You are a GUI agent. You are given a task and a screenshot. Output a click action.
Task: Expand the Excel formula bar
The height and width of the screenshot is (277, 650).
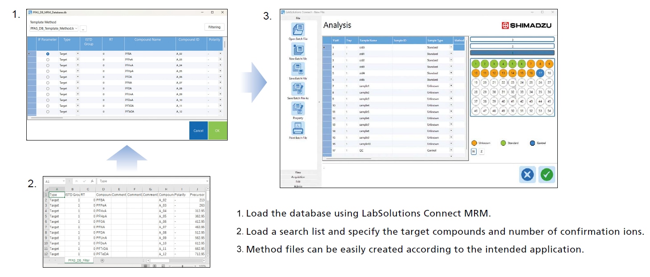click(x=207, y=181)
